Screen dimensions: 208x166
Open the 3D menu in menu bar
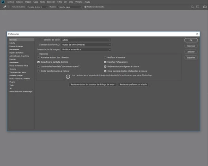(65, 2)
